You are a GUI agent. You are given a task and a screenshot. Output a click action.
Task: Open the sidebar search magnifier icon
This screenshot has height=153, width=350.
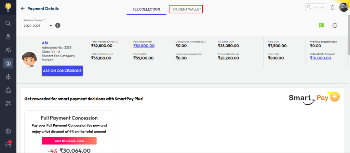pos(8,23)
